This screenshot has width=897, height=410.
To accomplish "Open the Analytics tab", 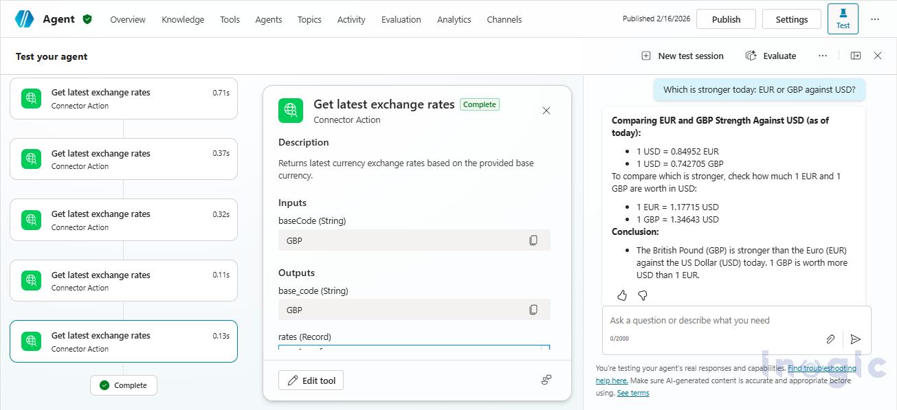I will point(454,19).
